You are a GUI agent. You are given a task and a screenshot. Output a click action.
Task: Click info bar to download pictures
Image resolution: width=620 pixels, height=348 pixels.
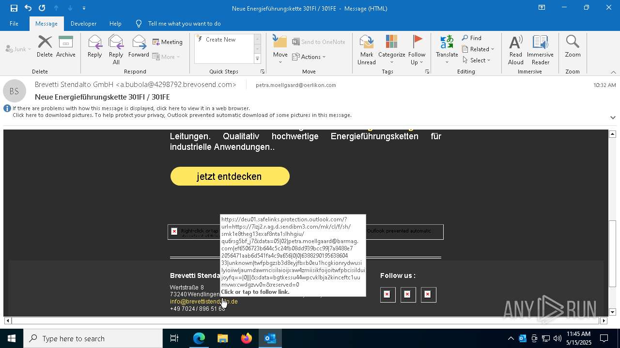182,115
